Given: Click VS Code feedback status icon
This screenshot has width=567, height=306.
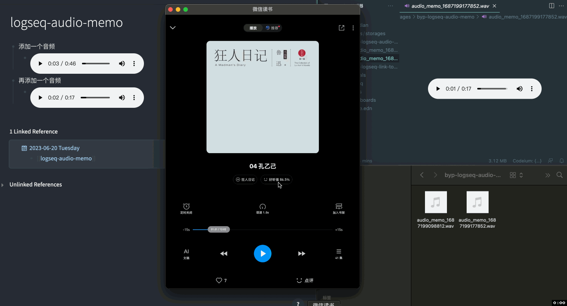Looking at the screenshot, I should 551,161.
